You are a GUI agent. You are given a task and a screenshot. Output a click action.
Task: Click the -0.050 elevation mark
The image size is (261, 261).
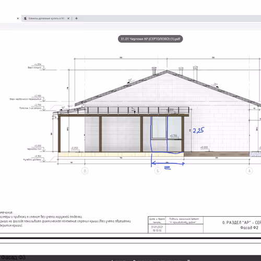75,148
